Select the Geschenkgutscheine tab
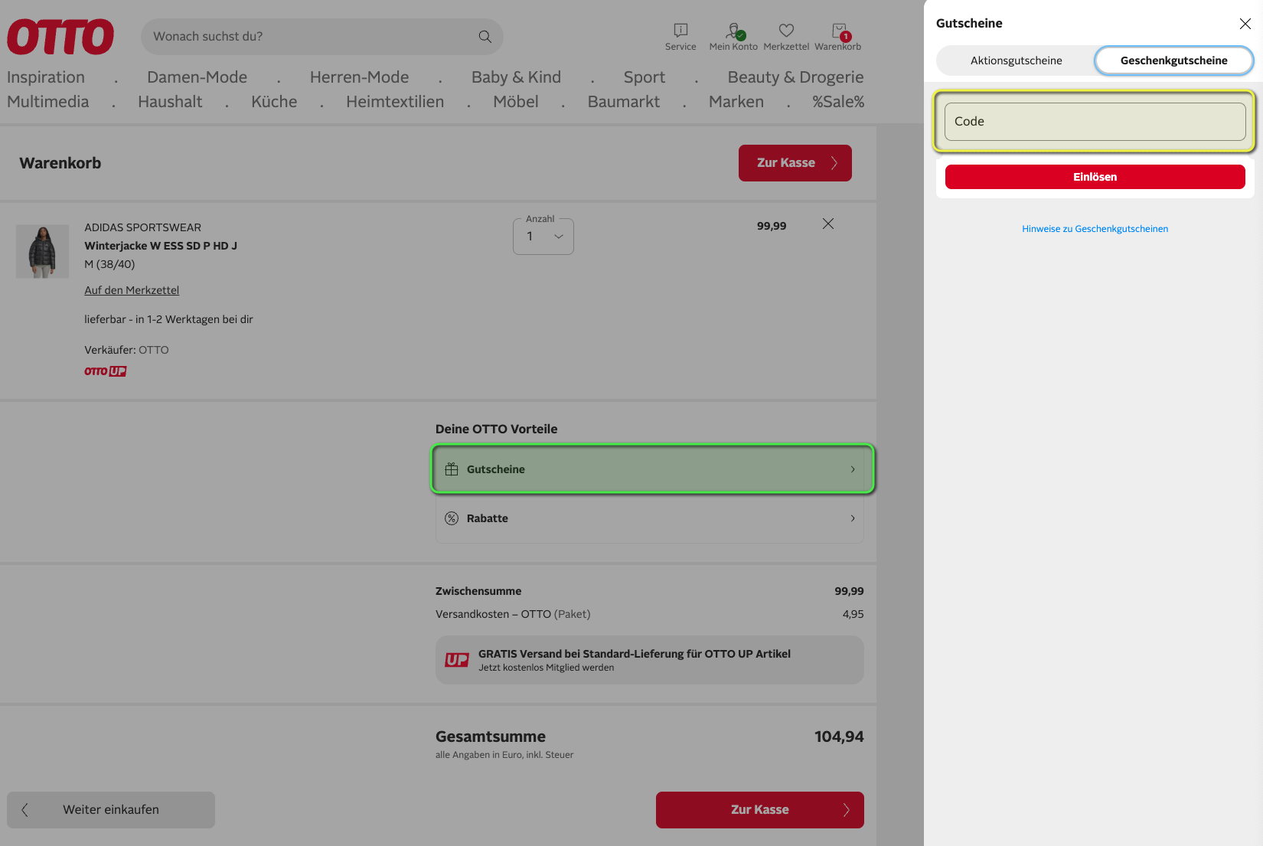This screenshot has height=846, width=1263. coord(1173,60)
